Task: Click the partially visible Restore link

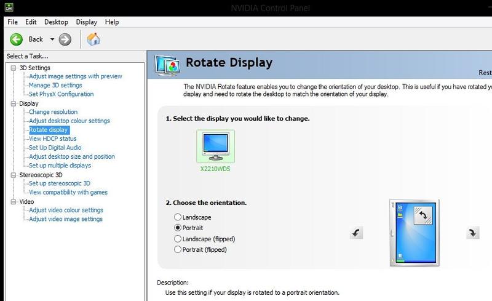Action: coord(485,73)
